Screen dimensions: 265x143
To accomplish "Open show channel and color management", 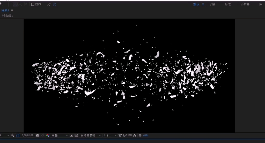I will pyautogui.click(x=48, y=135).
